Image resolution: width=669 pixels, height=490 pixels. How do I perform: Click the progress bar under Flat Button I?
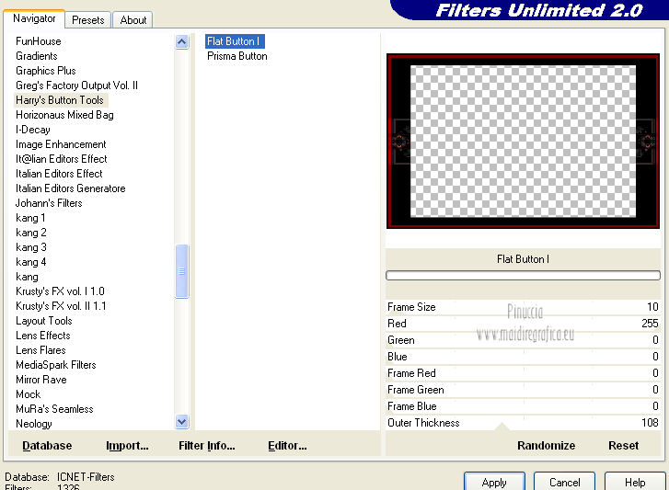(x=523, y=276)
